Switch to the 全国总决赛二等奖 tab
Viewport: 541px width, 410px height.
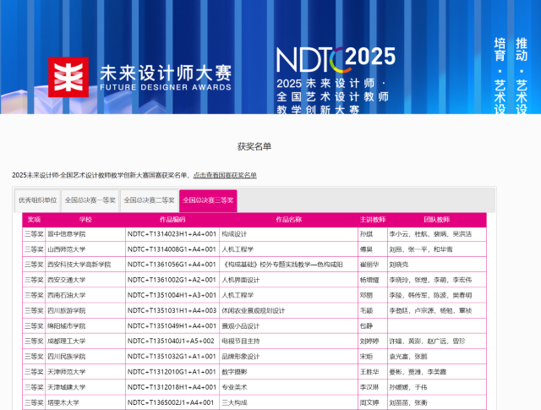pos(149,200)
